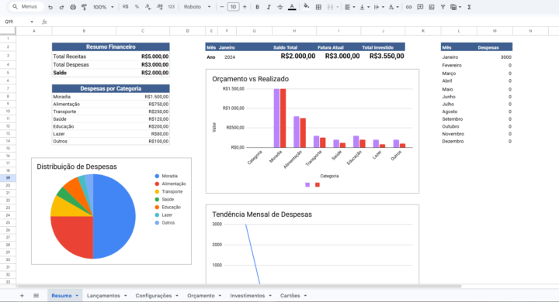This screenshot has height=302, width=559.
Task: Open the Investimentos sheet tab
Action: click(248, 296)
